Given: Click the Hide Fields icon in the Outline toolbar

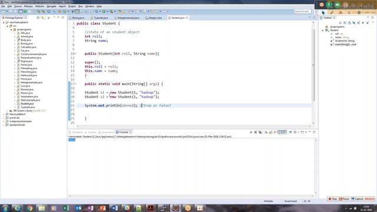Looking at the screenshot, I should 354,23.
